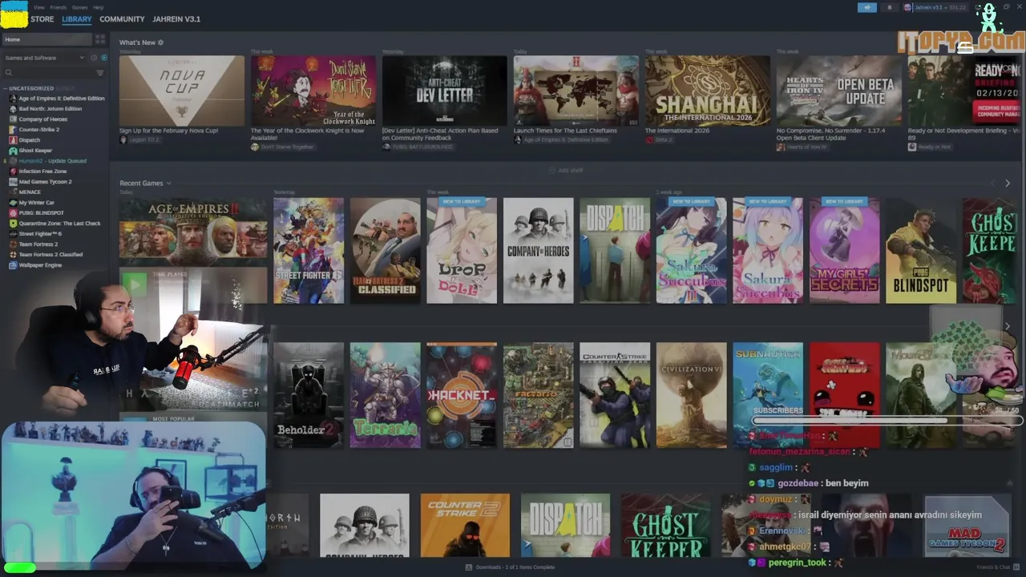The image size is (1026, 577).
Task: Click the Ghost Keeper sidebar icon
Action: coord(13,151)
